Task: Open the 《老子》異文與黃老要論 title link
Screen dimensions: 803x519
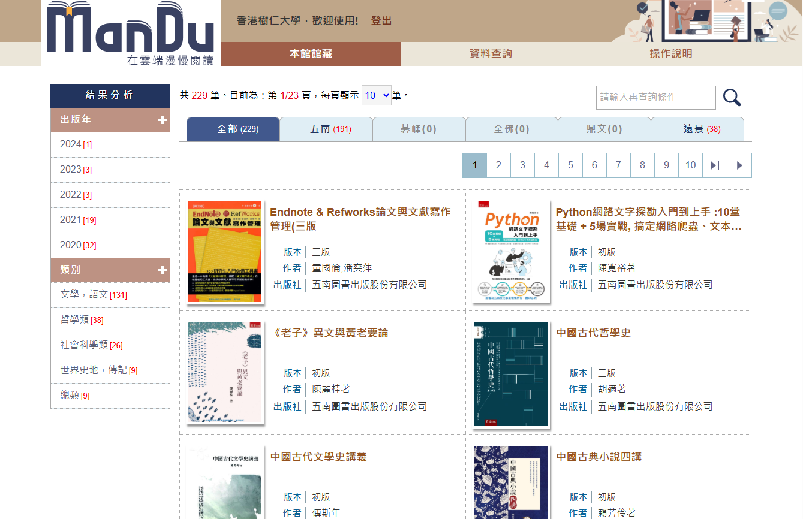Action: pos(329,333)
